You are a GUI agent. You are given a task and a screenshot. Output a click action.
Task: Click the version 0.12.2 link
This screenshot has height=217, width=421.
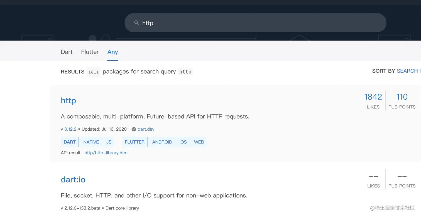[x=70, y=129]
